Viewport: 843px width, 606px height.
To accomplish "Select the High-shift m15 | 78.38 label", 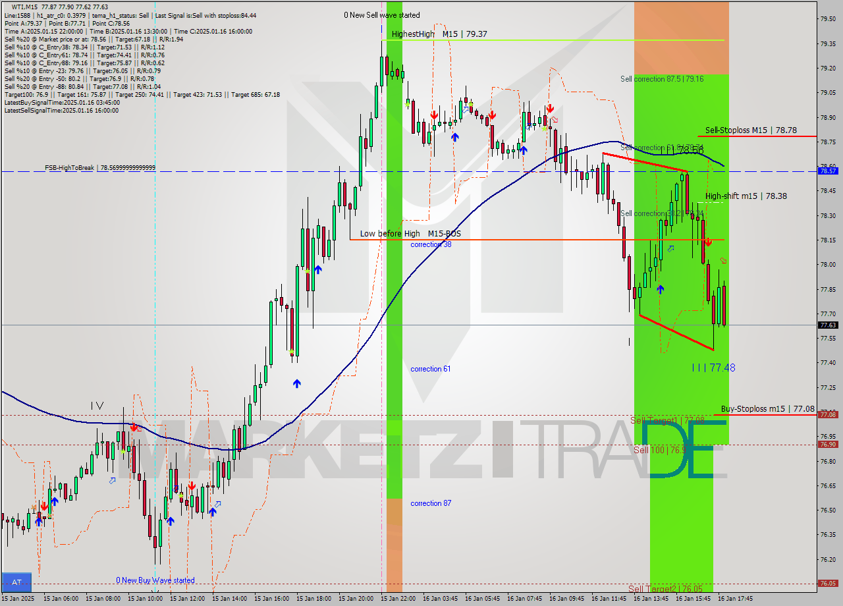I will [x=746, y=196].
